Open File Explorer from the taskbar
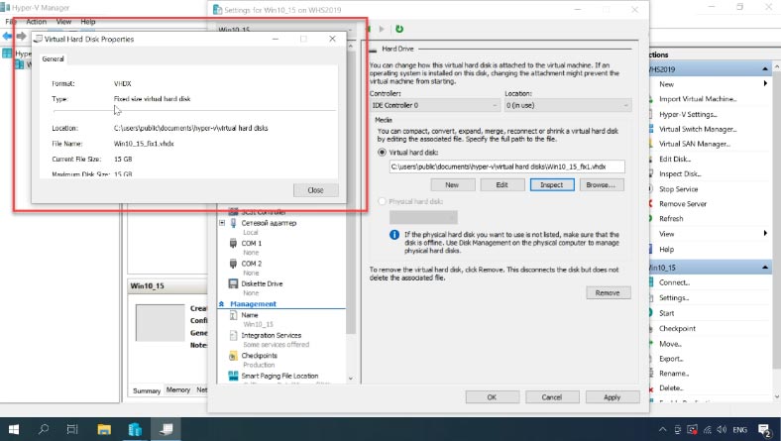Viewport: 781px width, 441px height. (104, 429)
